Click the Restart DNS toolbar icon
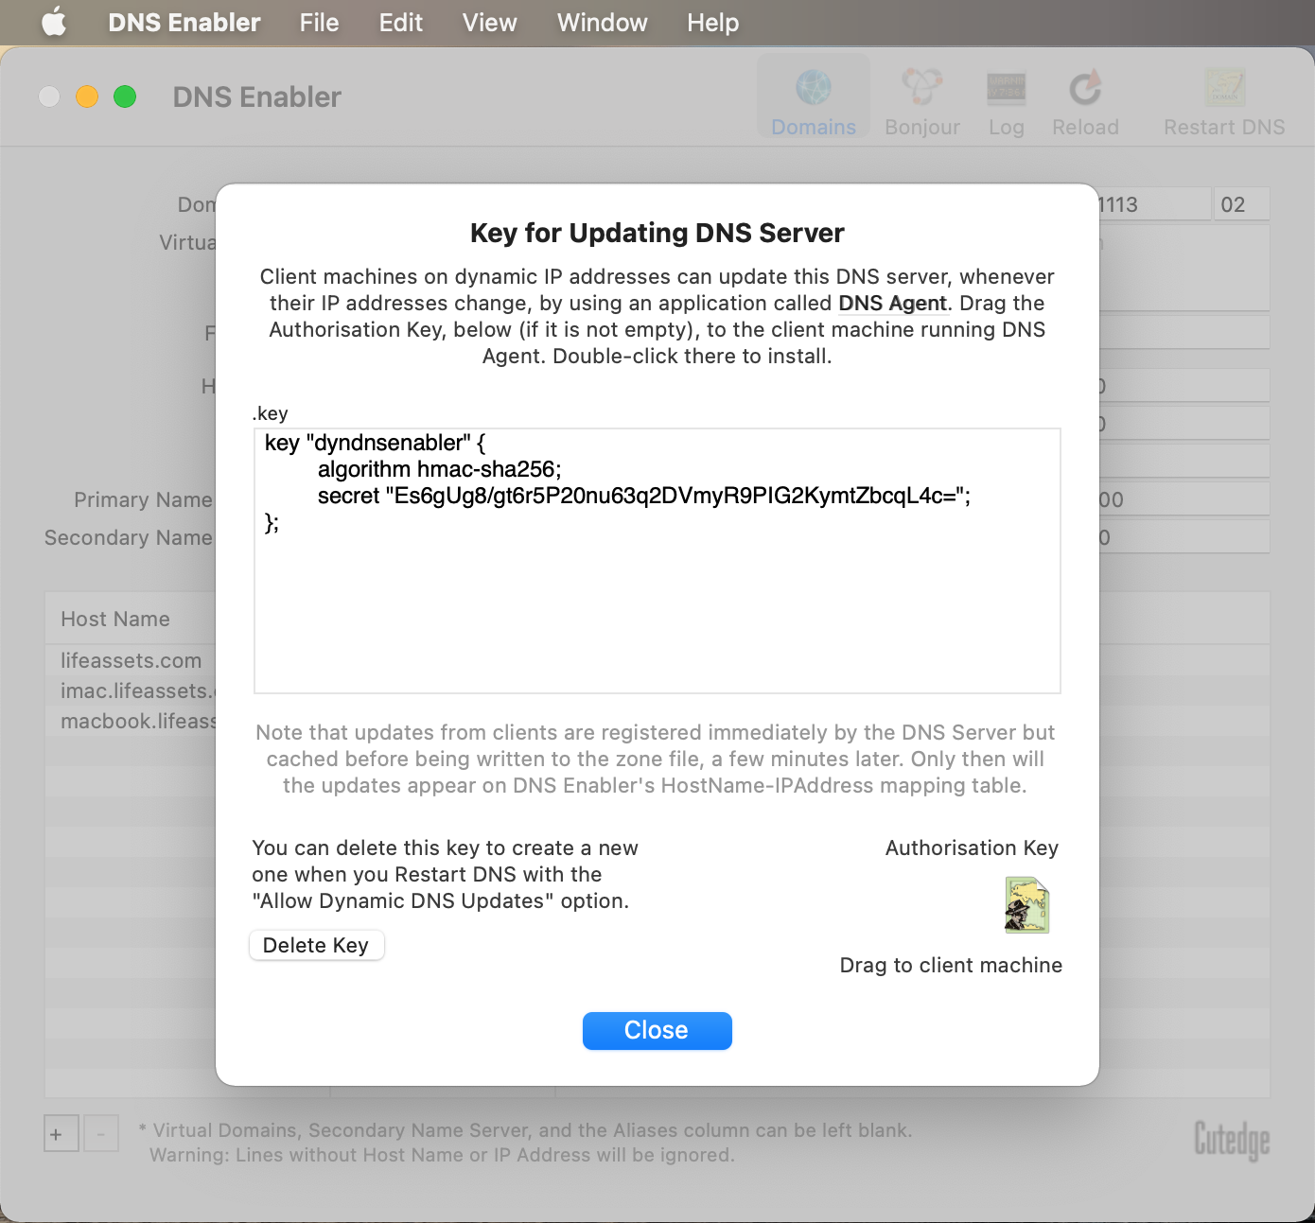This screenshot has height=1223, width=1315. pyautogui.click(x=1224, y=89)
